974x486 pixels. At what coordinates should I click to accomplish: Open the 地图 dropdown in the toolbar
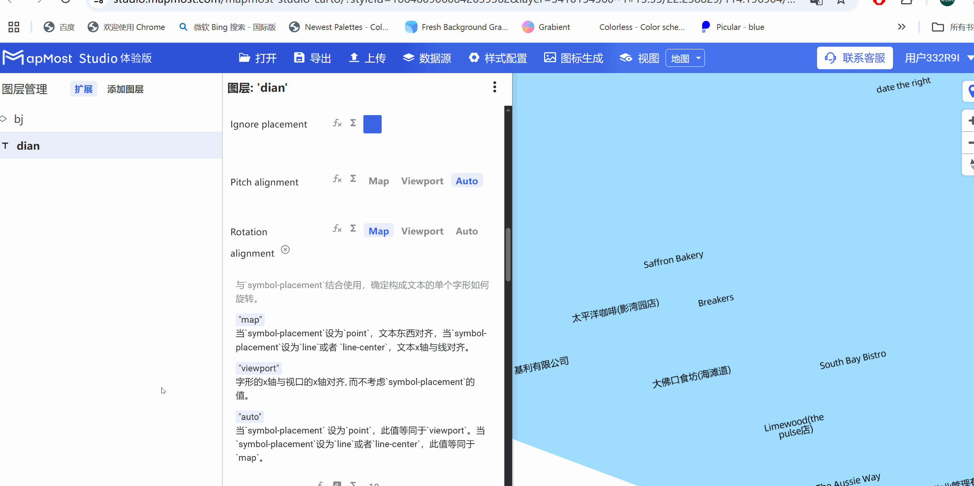[685, 58]
